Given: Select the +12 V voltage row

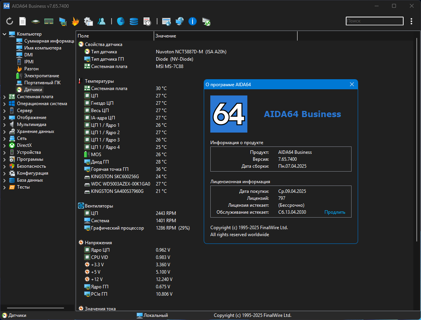Looking at the screenshot, I should (128, 279).
